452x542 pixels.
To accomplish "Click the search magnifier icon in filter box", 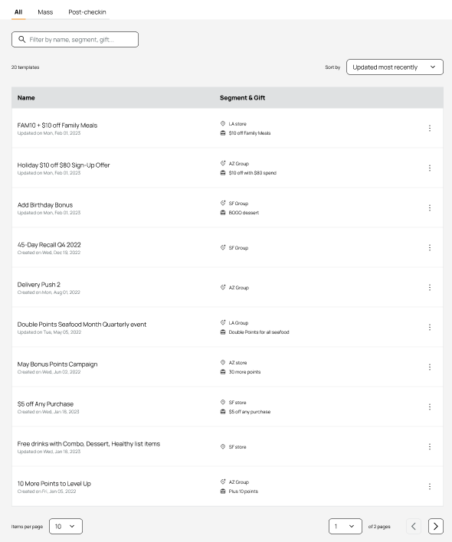I will click(x=21, y=39).
